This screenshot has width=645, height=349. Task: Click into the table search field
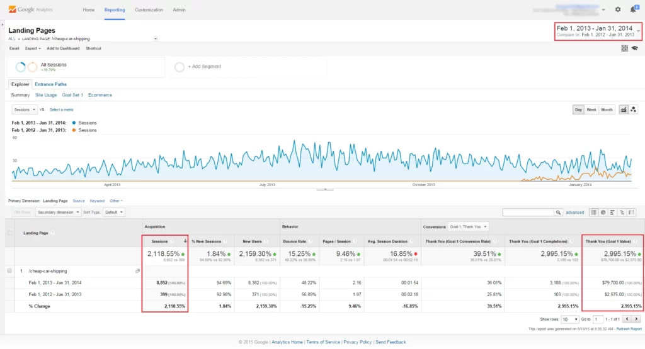pos(528,213)
